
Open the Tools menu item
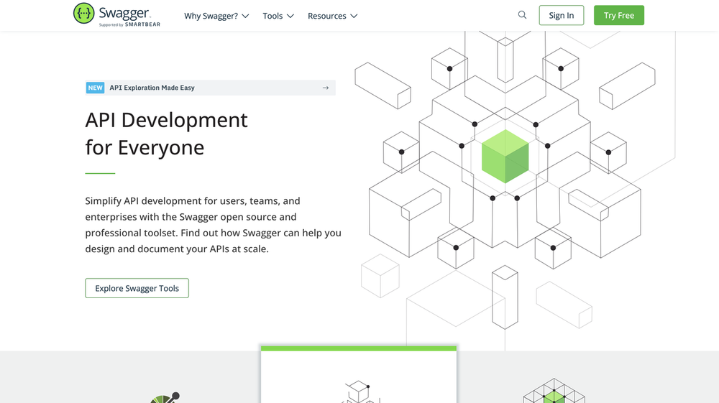point(273,16)
